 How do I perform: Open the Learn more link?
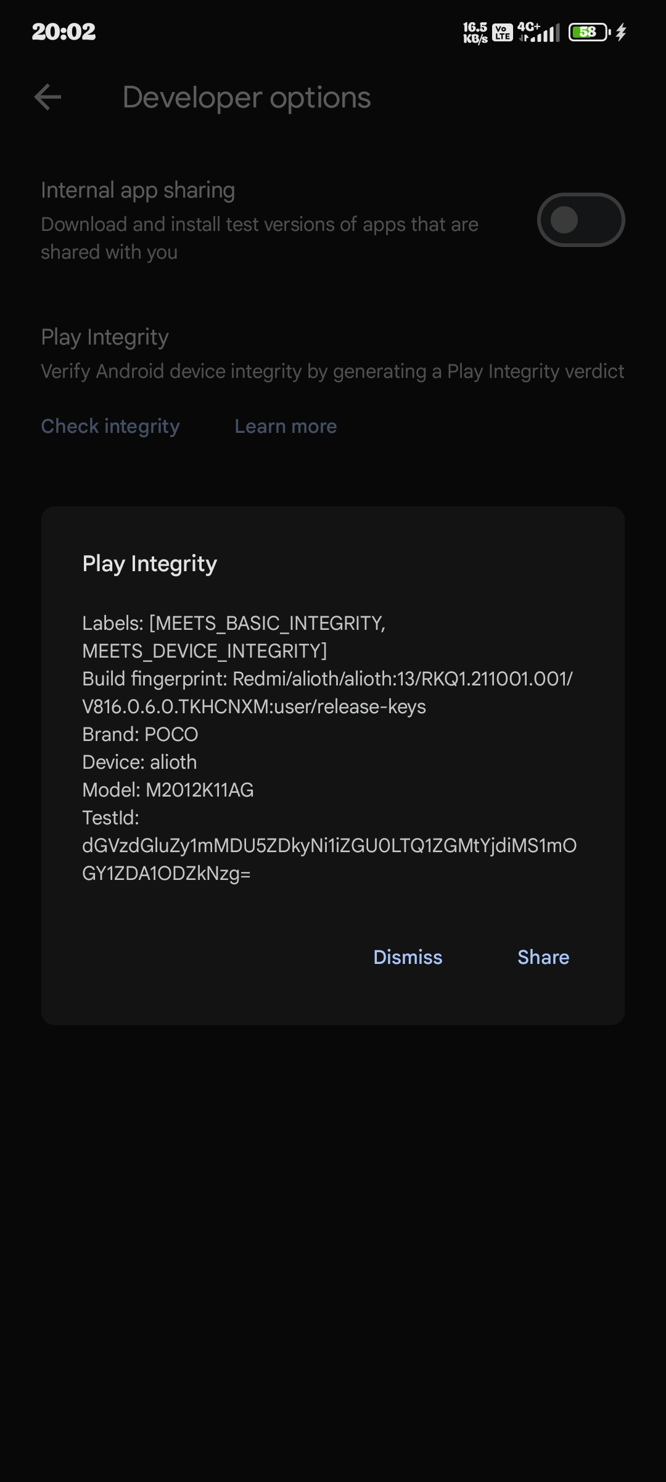coord(286,426)
